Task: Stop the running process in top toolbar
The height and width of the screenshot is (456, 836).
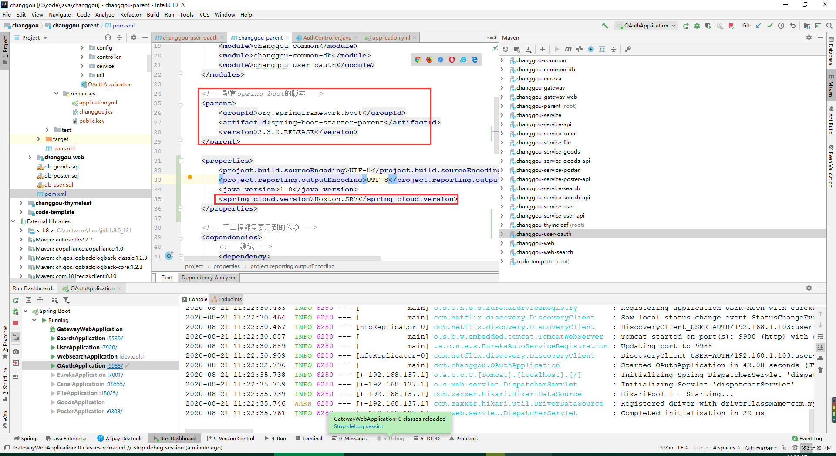Action: [x=731, y=26]
